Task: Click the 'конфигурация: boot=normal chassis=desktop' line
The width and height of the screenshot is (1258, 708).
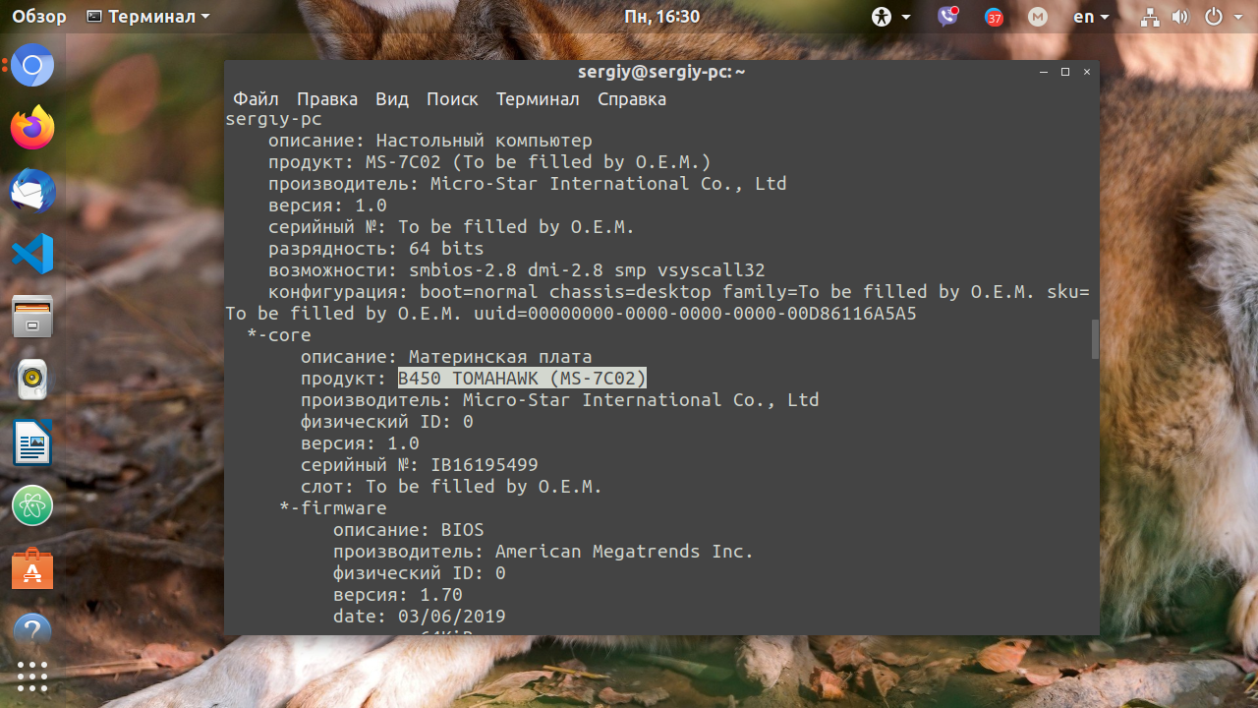Action: click(x=679, y=292)
